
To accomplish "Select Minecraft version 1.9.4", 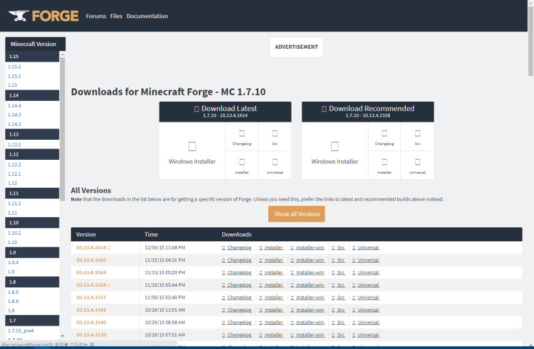I will coord(13,263).
